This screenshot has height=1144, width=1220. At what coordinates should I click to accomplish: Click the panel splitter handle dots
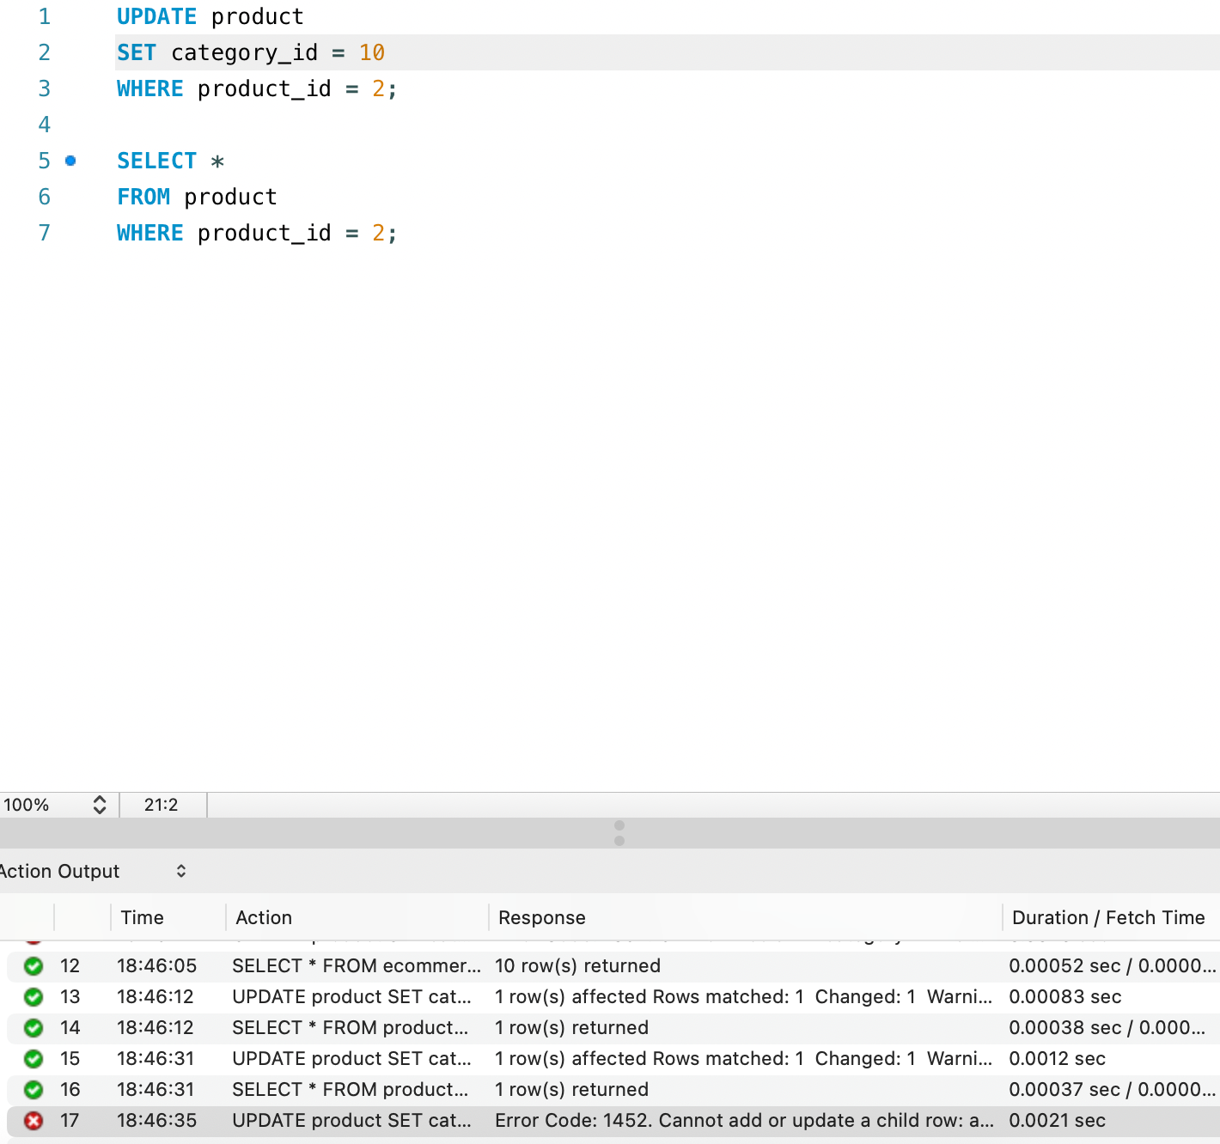pyautogui.click(x=619, y=833)
